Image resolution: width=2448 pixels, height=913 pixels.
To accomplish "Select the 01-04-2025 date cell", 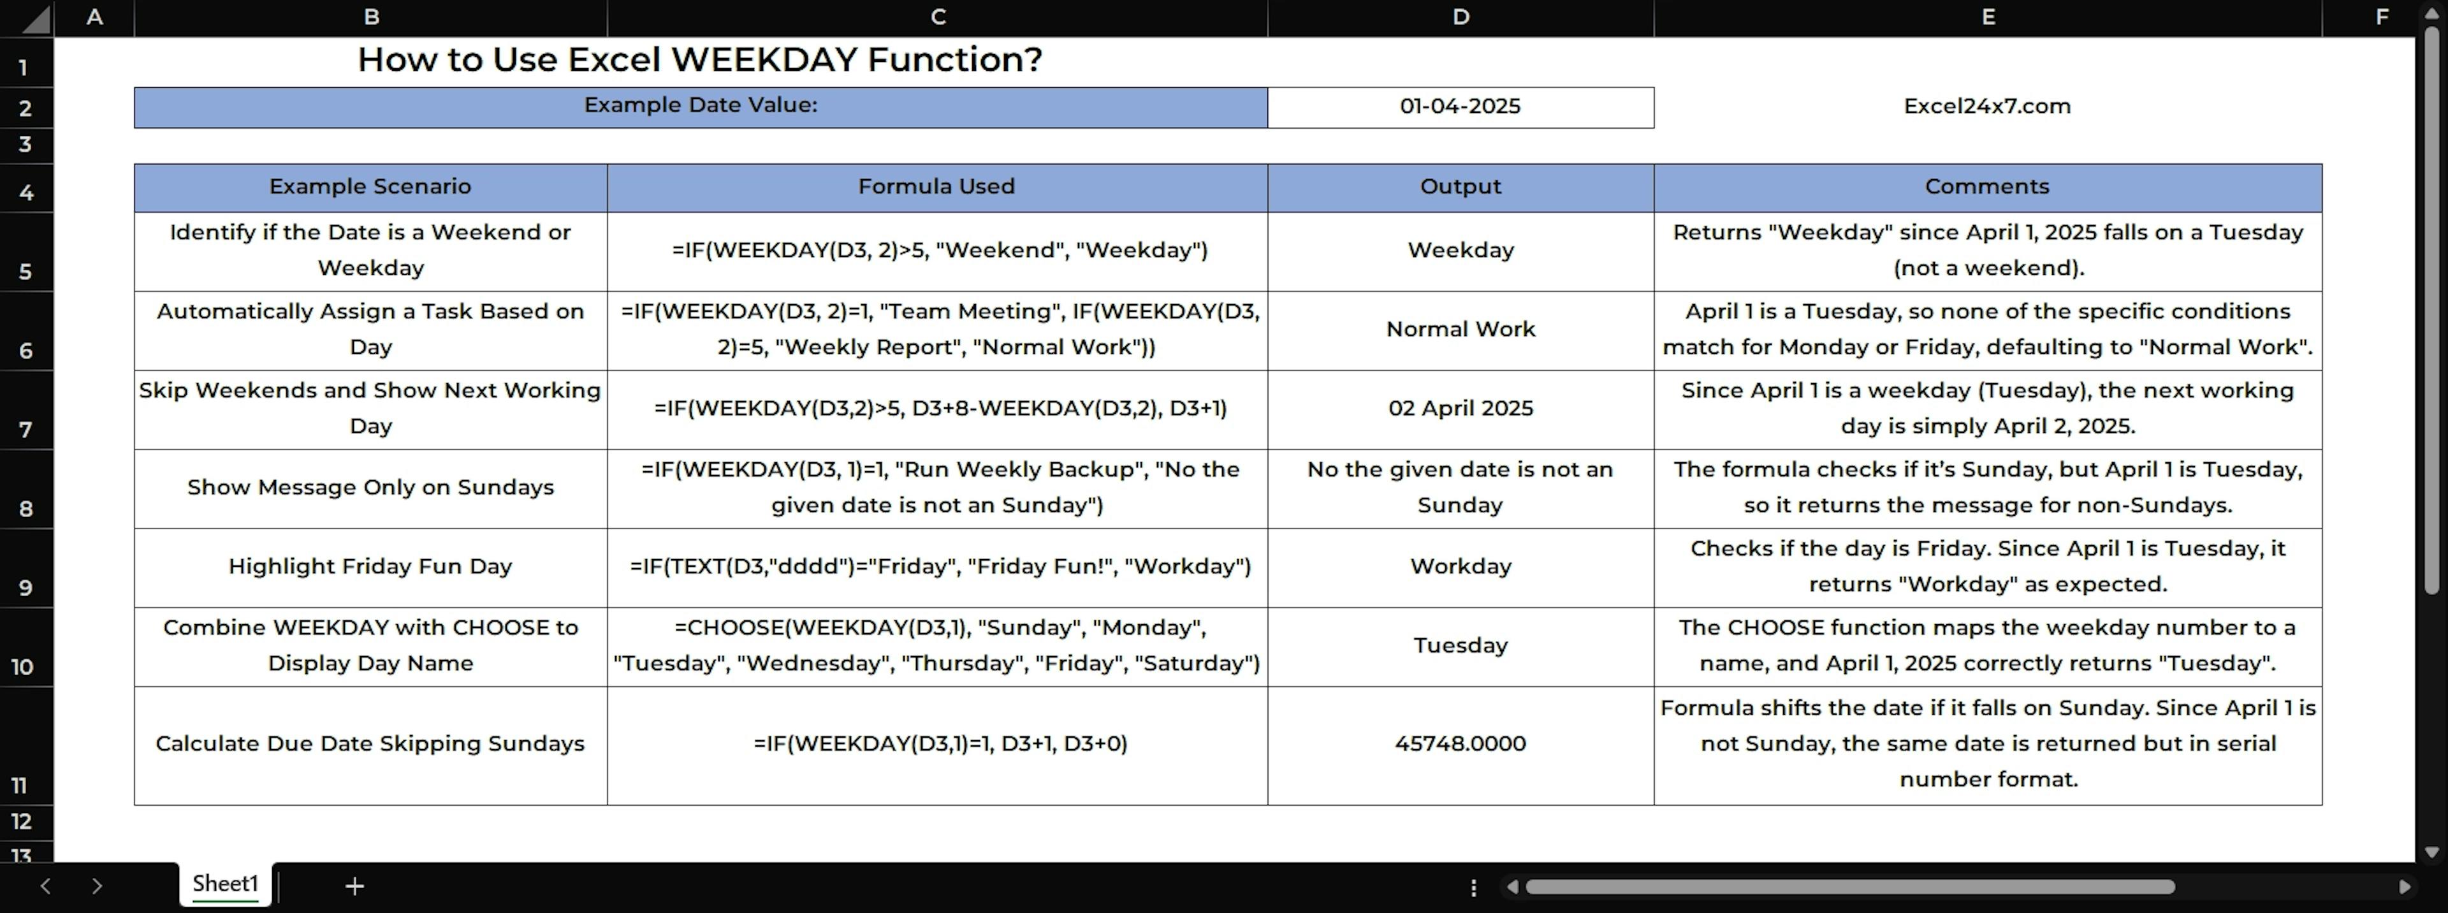I will click(1460, 106).
